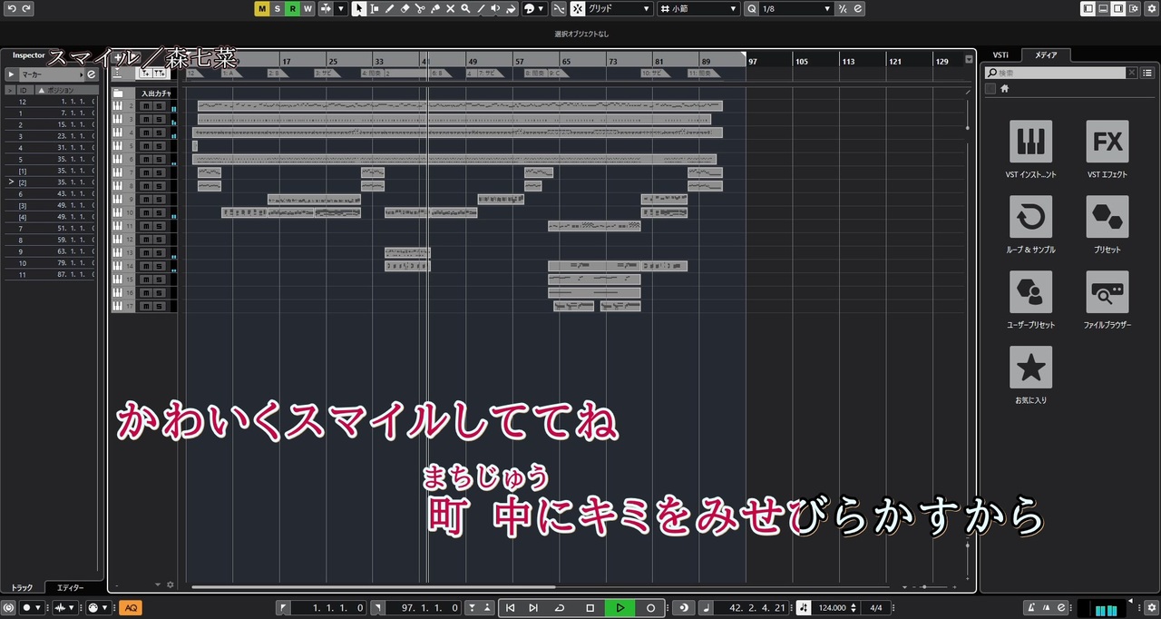
Task: Expand the マーカー inspector section
Action: pyautogui.click(x=11, y=74)
